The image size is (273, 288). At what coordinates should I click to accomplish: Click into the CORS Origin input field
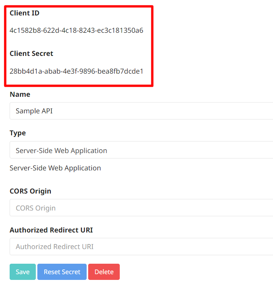(x=141, y=208)
